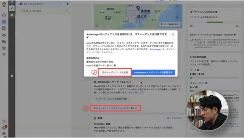Zoom in on the map with plus button
Viewport: 244px width, 138px height.
click(x=177, y=6)
